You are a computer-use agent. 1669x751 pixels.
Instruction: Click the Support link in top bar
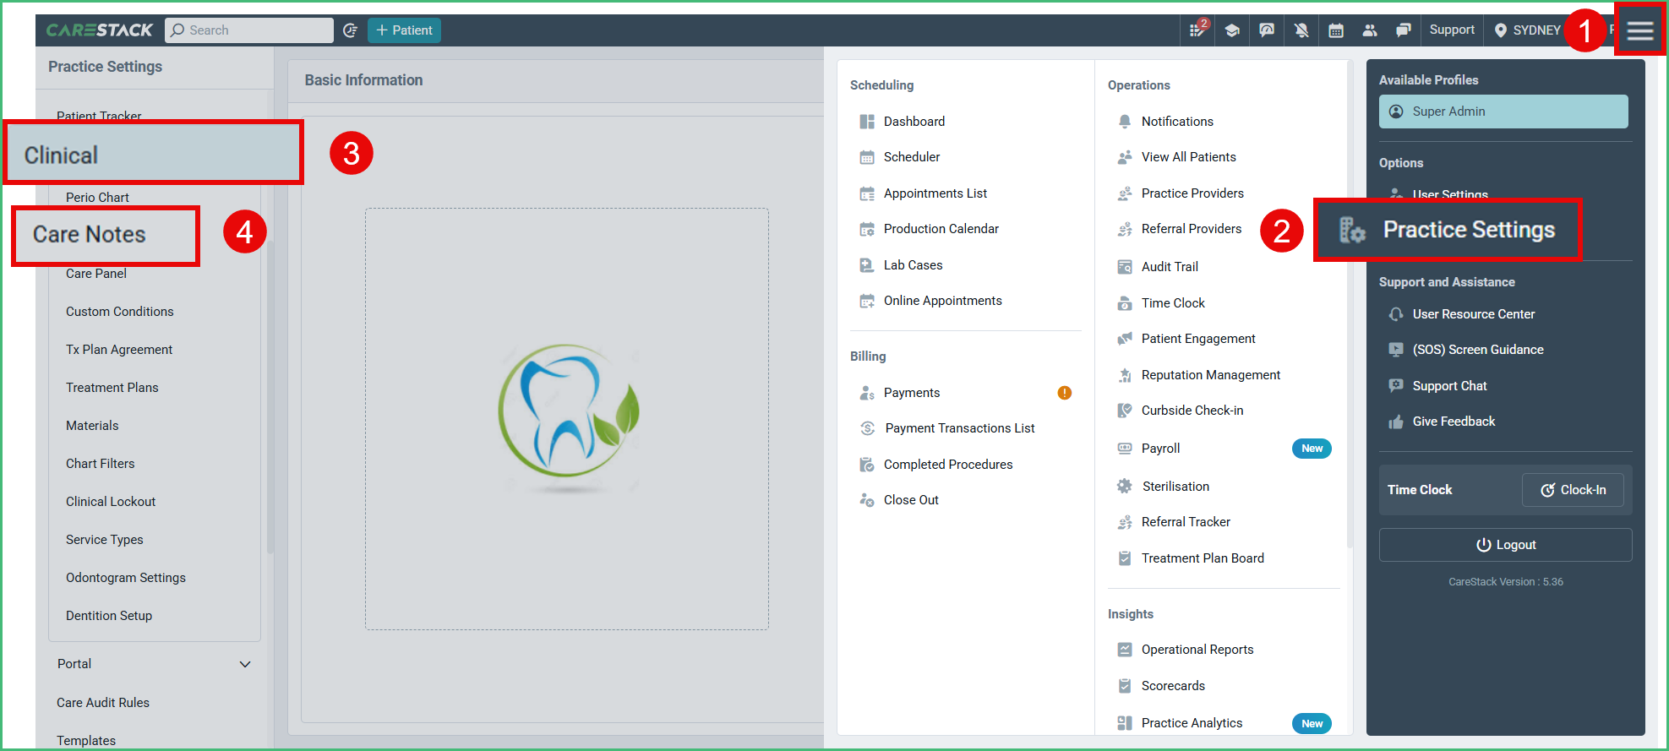tap(1452, 30)
